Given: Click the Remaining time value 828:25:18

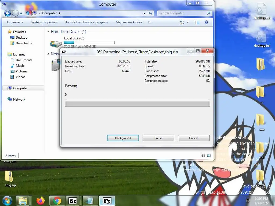Looking at the screenshot, I should tap(124, 66).
